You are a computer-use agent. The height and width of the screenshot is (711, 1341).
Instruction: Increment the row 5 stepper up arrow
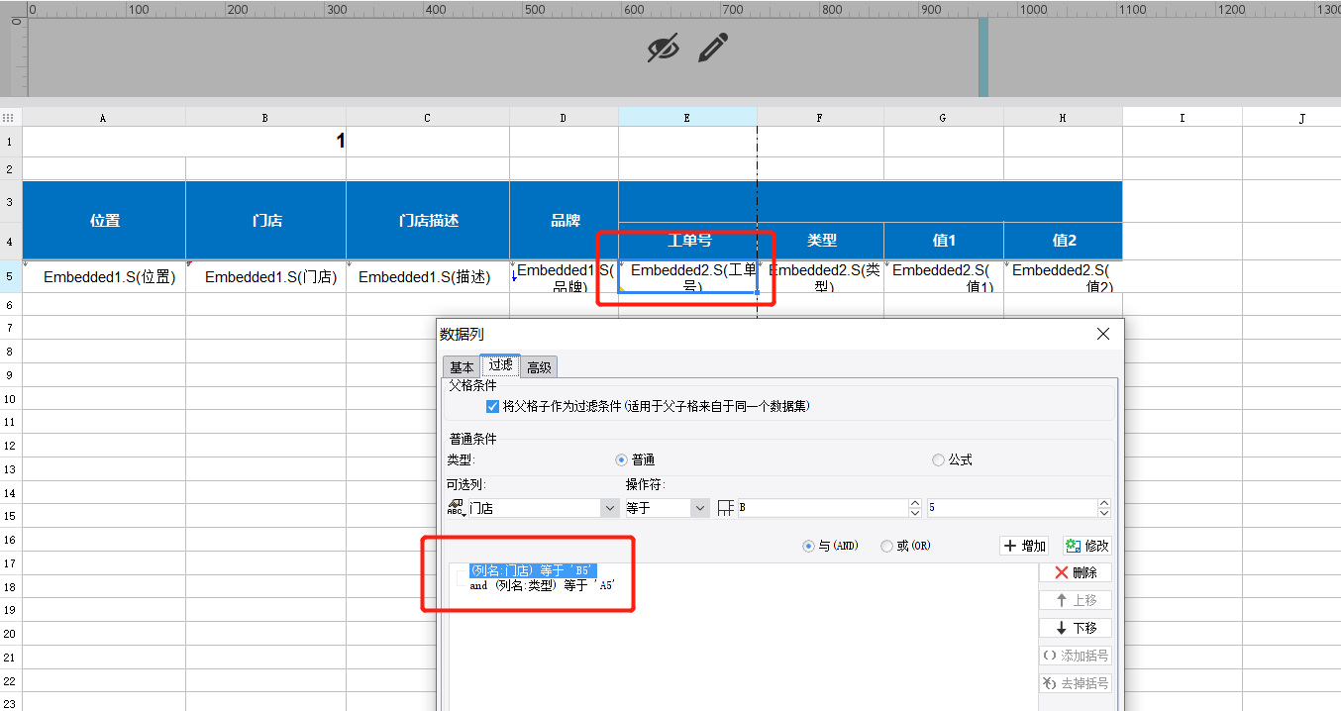click(x=1104, y=503)
